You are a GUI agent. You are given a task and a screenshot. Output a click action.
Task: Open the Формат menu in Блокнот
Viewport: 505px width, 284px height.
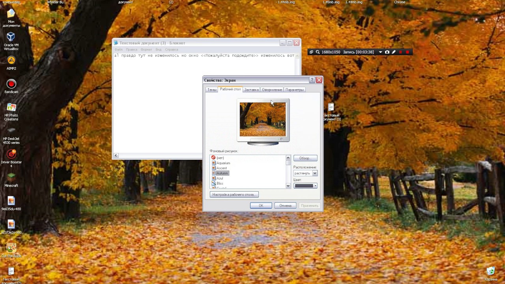pyautogui.click(x=146, y=50)
